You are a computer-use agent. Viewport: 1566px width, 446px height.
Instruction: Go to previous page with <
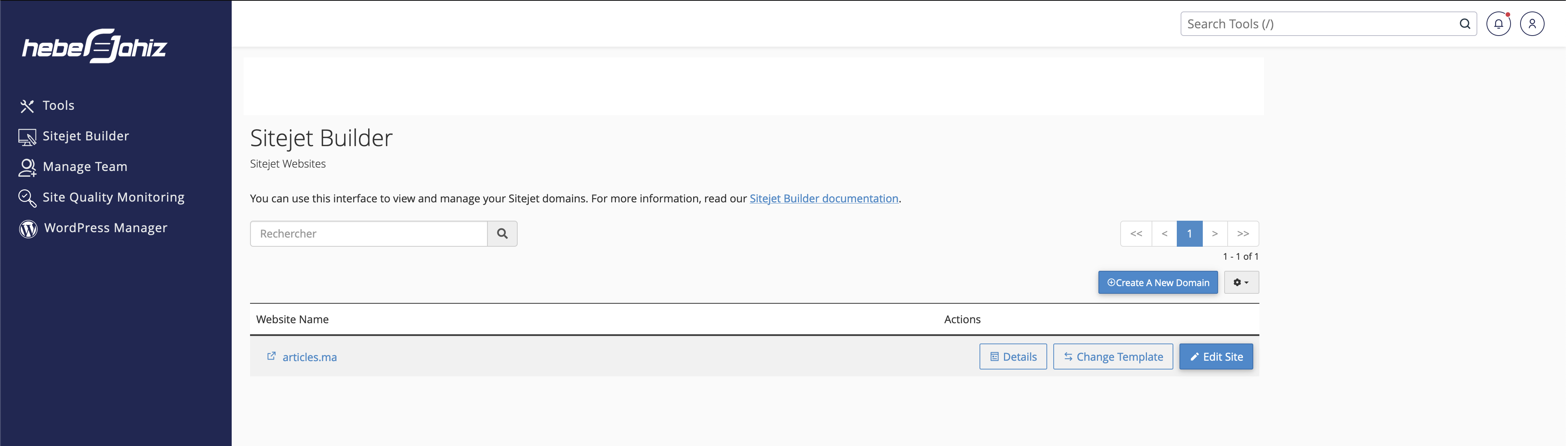coord(1164,234)
